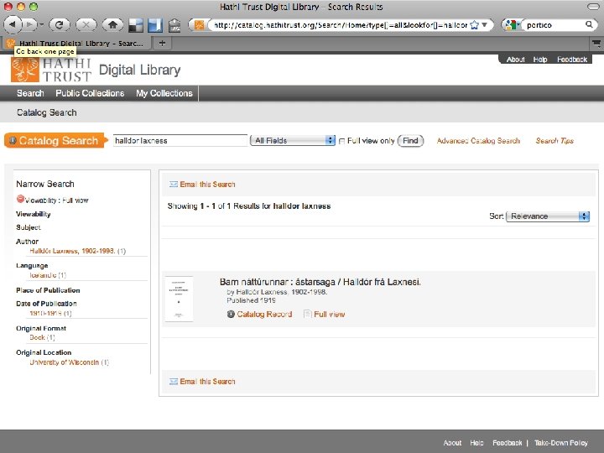Filter by date 1910-1919
604x453 pixels.
[45, 313]
